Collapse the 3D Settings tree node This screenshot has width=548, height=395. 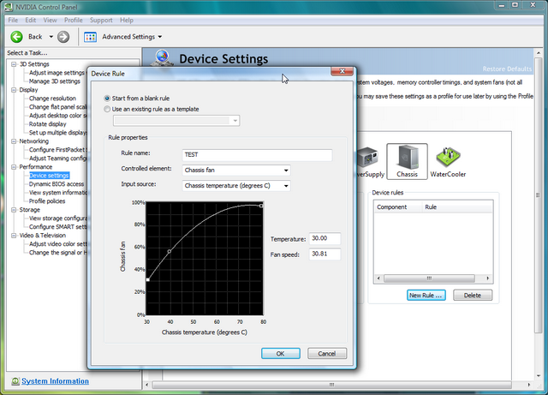coord(14,64)
